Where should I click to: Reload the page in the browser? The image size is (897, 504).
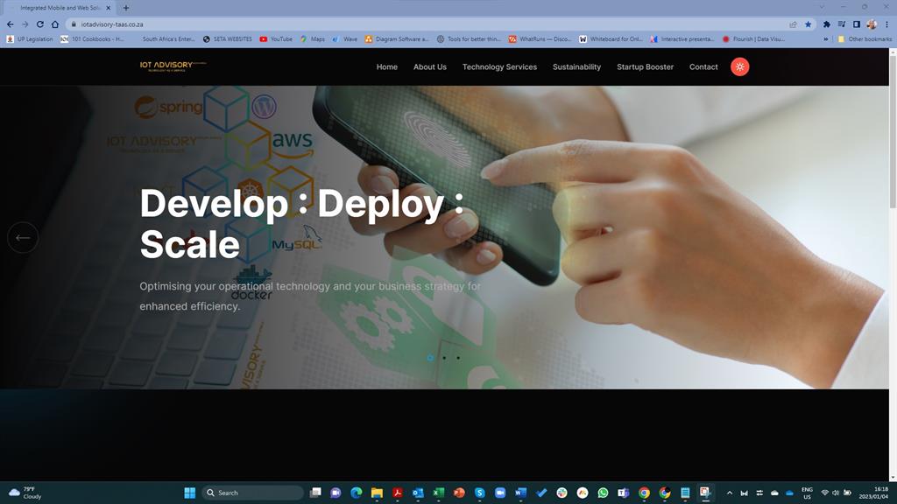pyautogui.click(x=39, y=24)
